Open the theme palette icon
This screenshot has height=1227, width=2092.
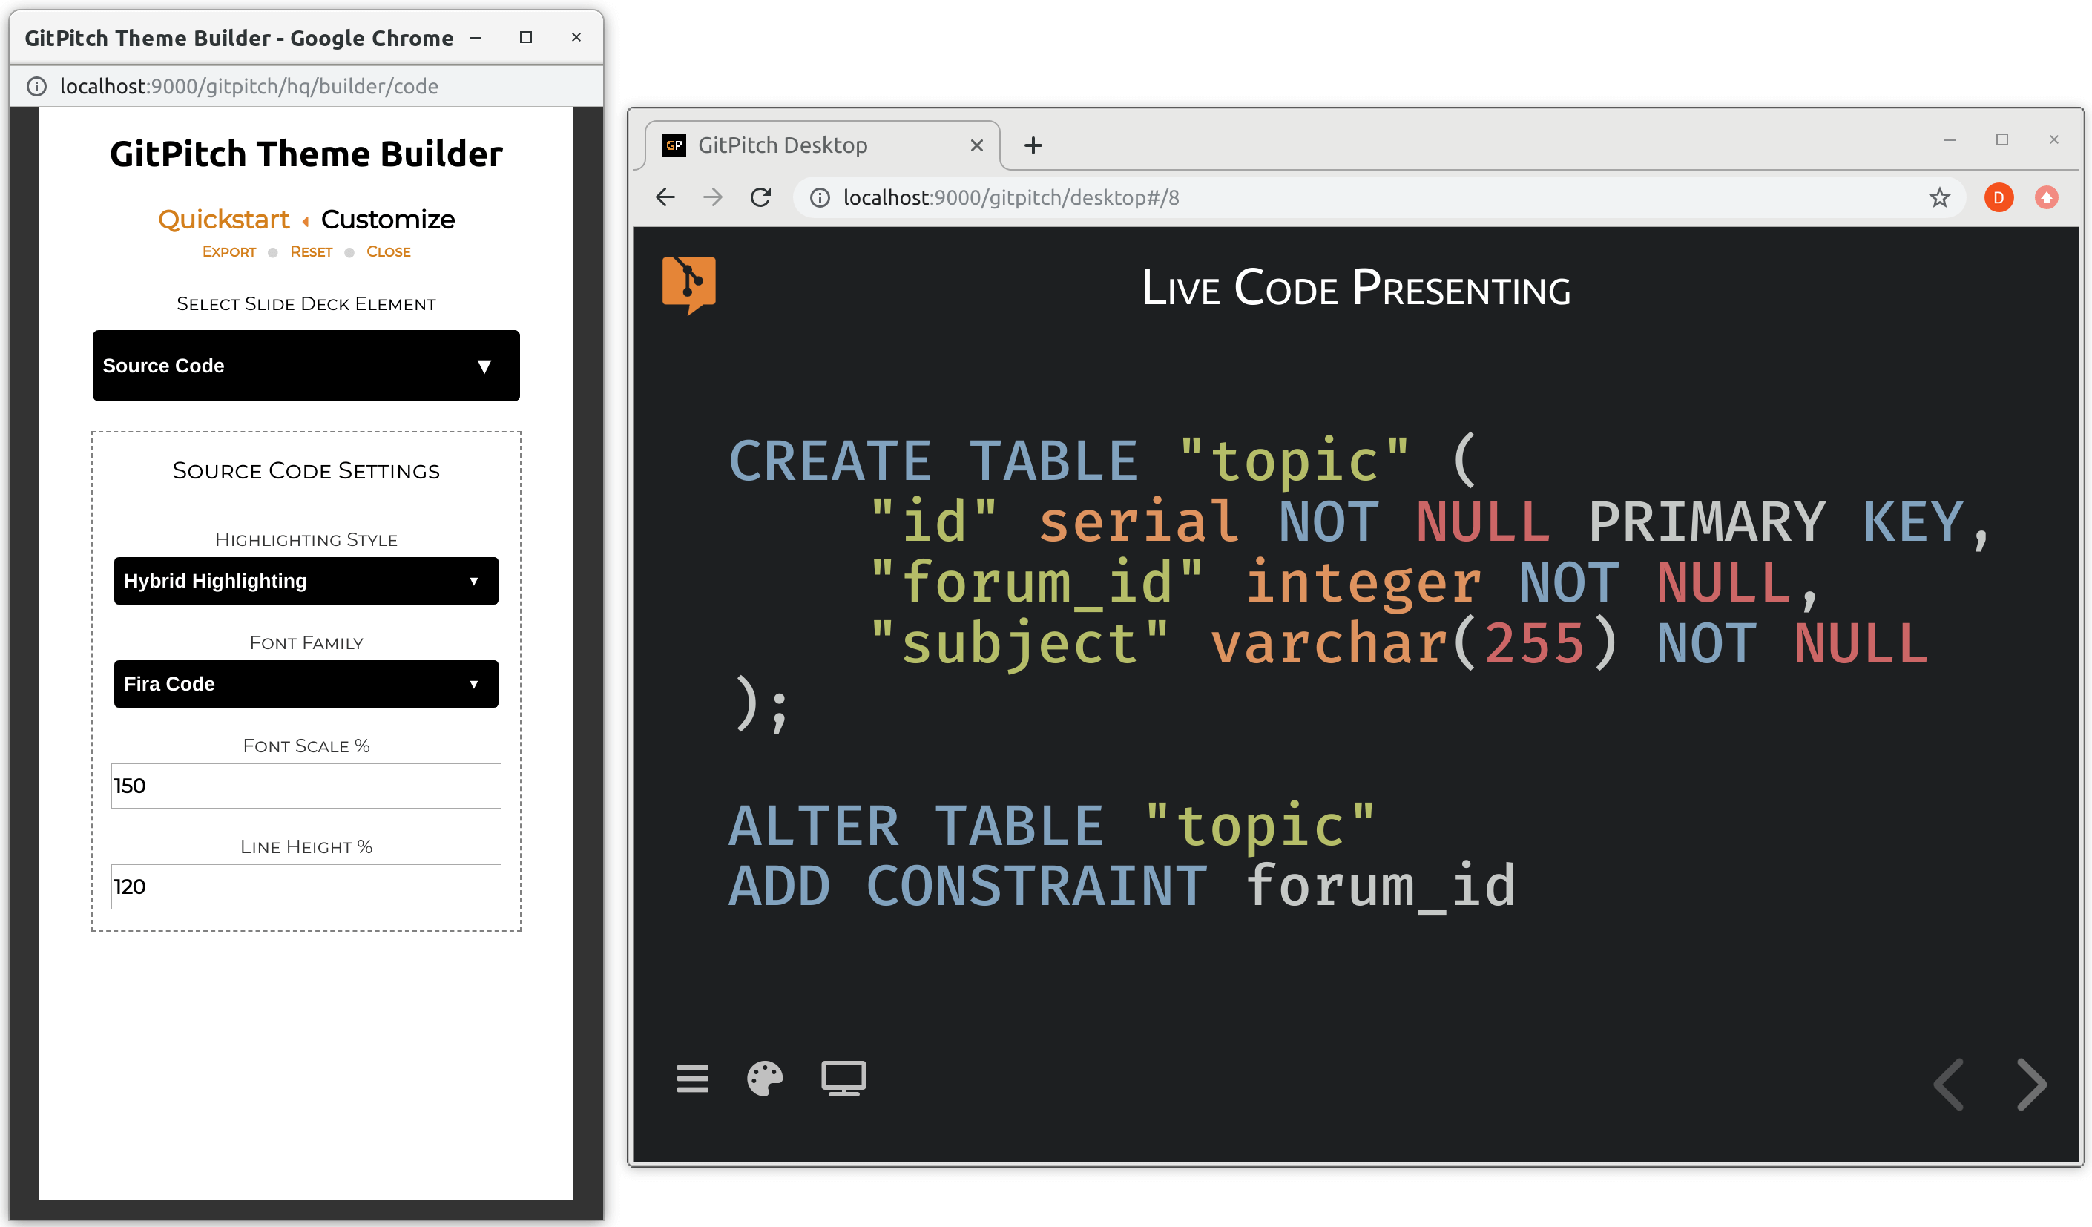765,1079
